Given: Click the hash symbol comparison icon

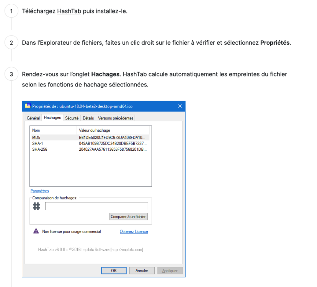Looking at the screenshot, I should tap(37, 206).
